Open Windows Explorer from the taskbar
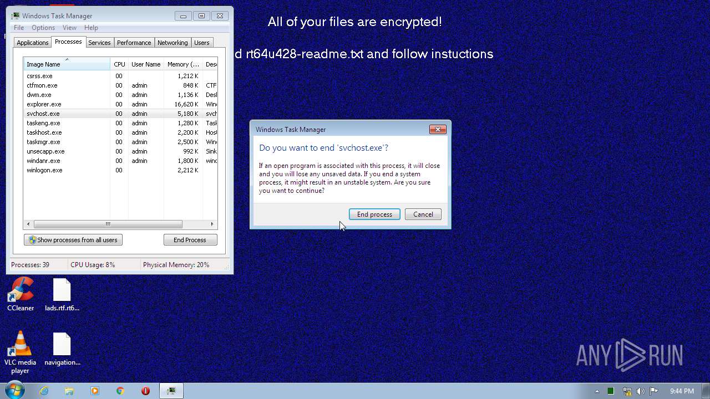This screenshot has height=399, width=710. [x=69, y=391]
